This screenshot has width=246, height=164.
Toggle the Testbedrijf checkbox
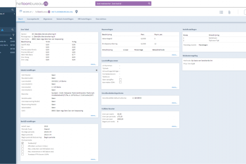22,143
